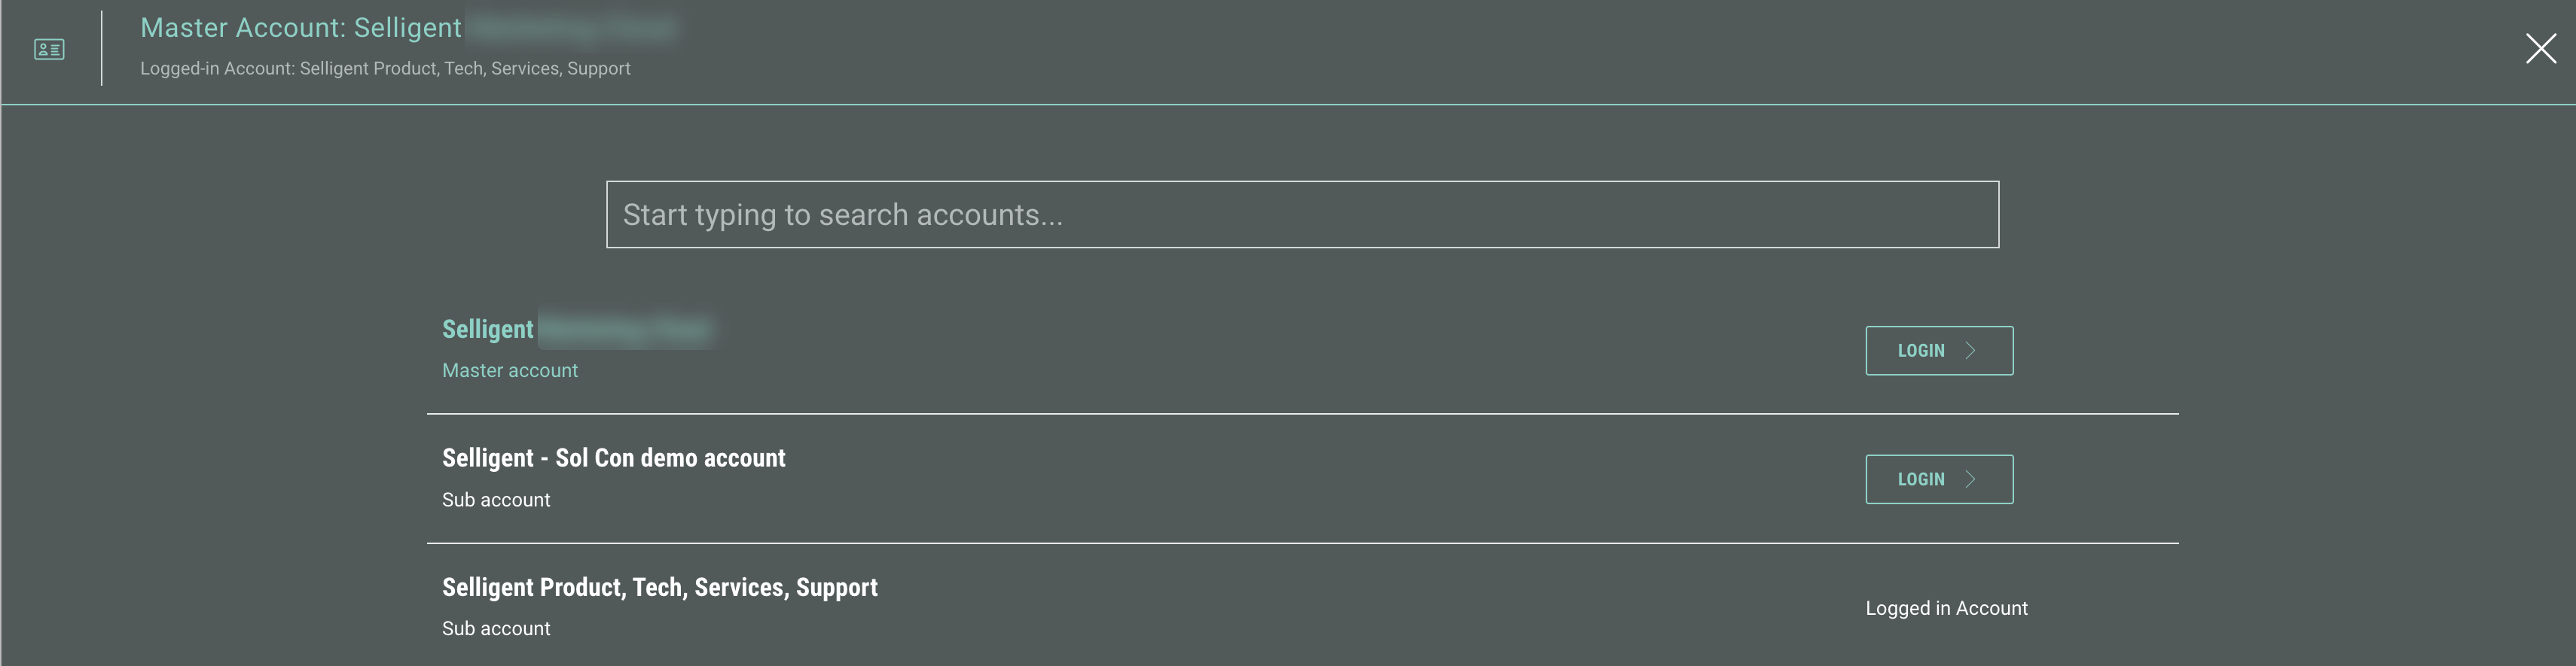Click the account card icon in header
Image resolution: width=2576 pixels, height=666 pixels.
pos(49,49)
